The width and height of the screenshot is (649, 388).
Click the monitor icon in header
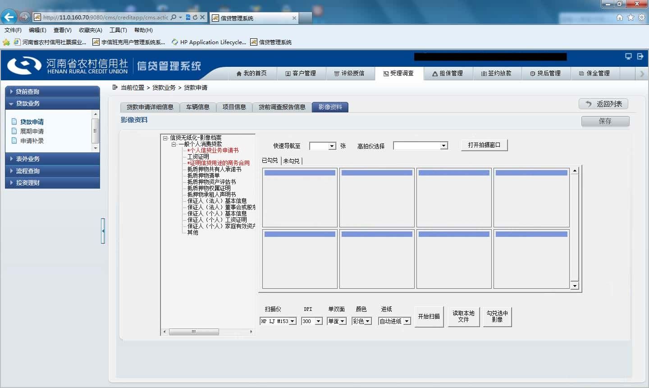coord(628,56)
